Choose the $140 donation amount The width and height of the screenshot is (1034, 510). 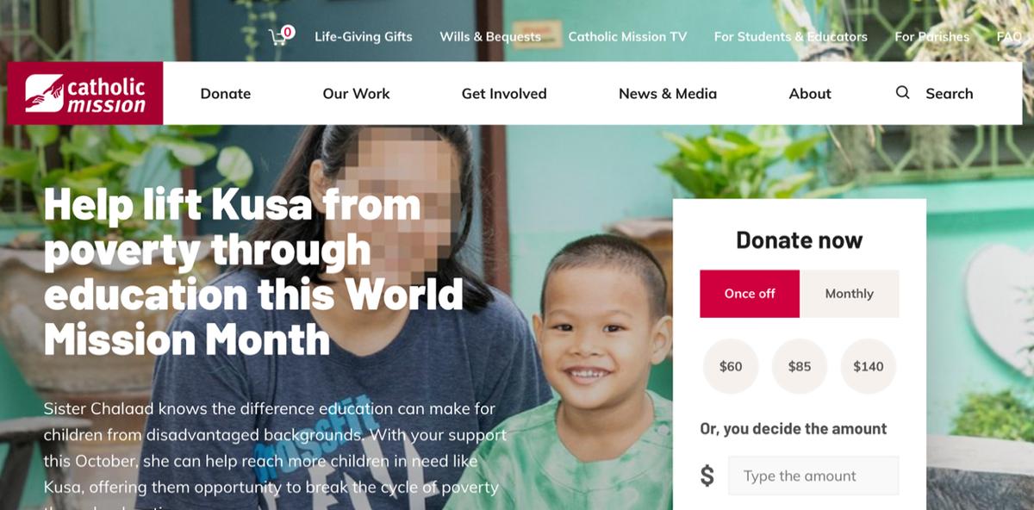pos(869,366)
